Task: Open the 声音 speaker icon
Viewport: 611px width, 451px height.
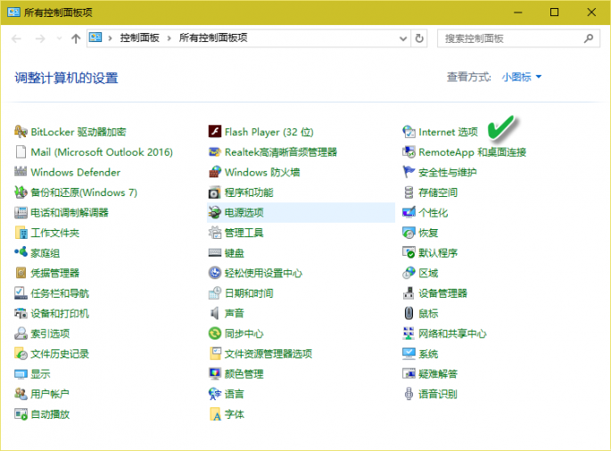Action: 215,313
